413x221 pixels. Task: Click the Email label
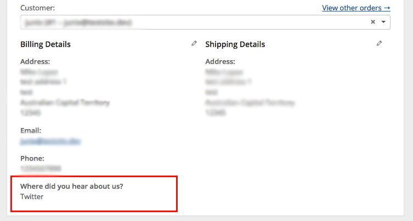pos(31,130)
